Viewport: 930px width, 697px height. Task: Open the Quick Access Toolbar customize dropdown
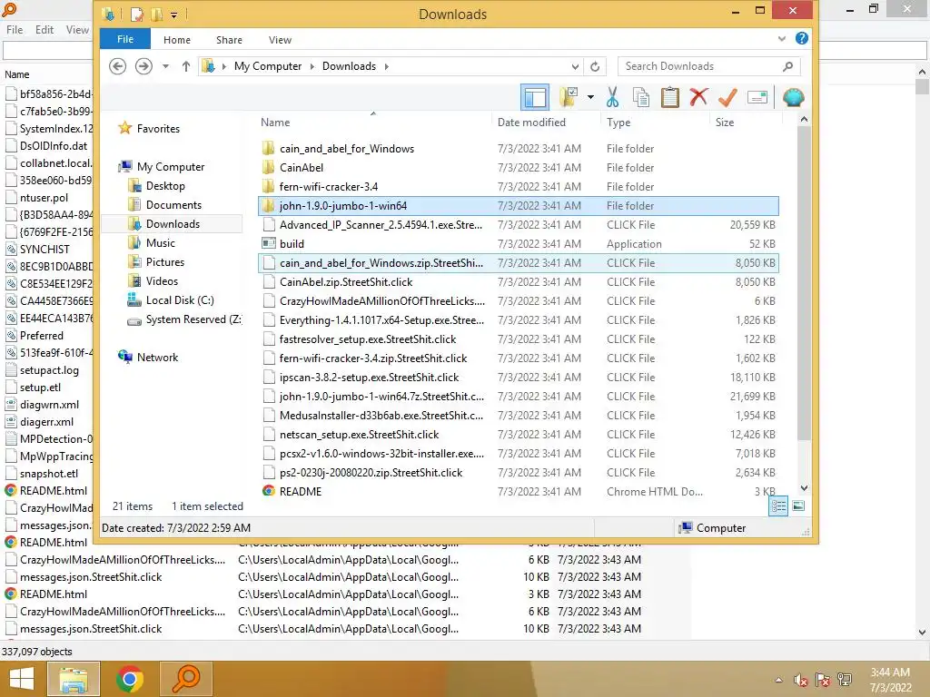tap(173, 15)
